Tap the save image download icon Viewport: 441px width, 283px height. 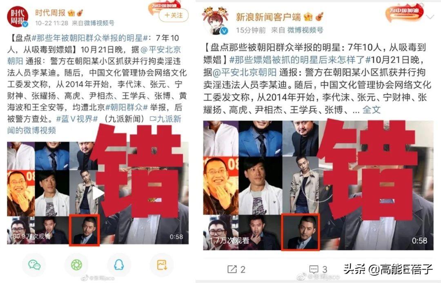[x=162, y=265]
